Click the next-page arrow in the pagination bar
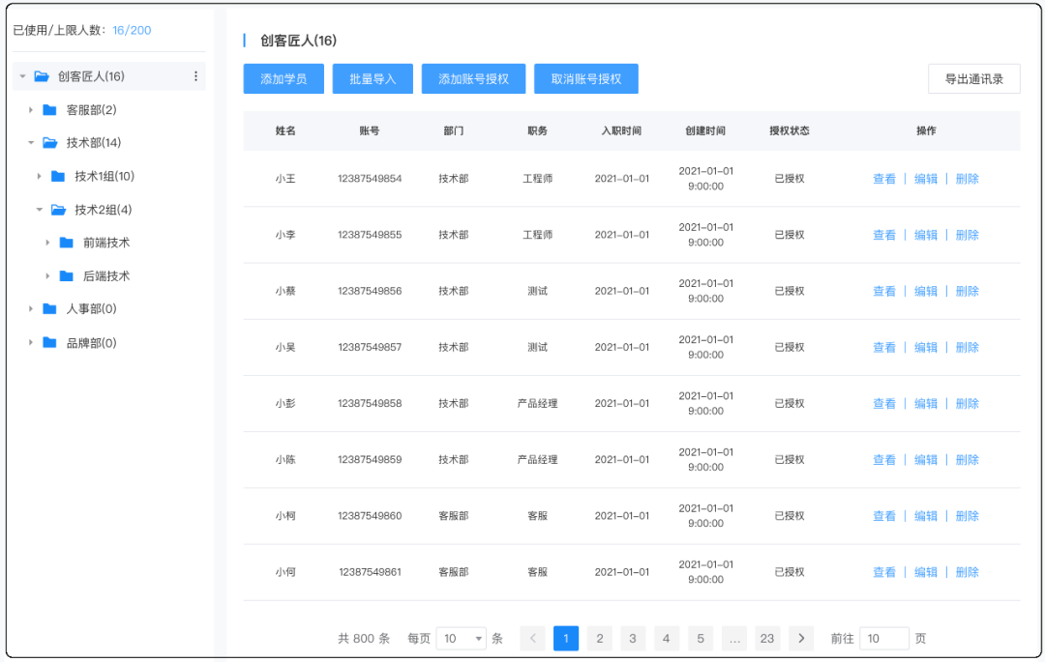 click(801, 638)
